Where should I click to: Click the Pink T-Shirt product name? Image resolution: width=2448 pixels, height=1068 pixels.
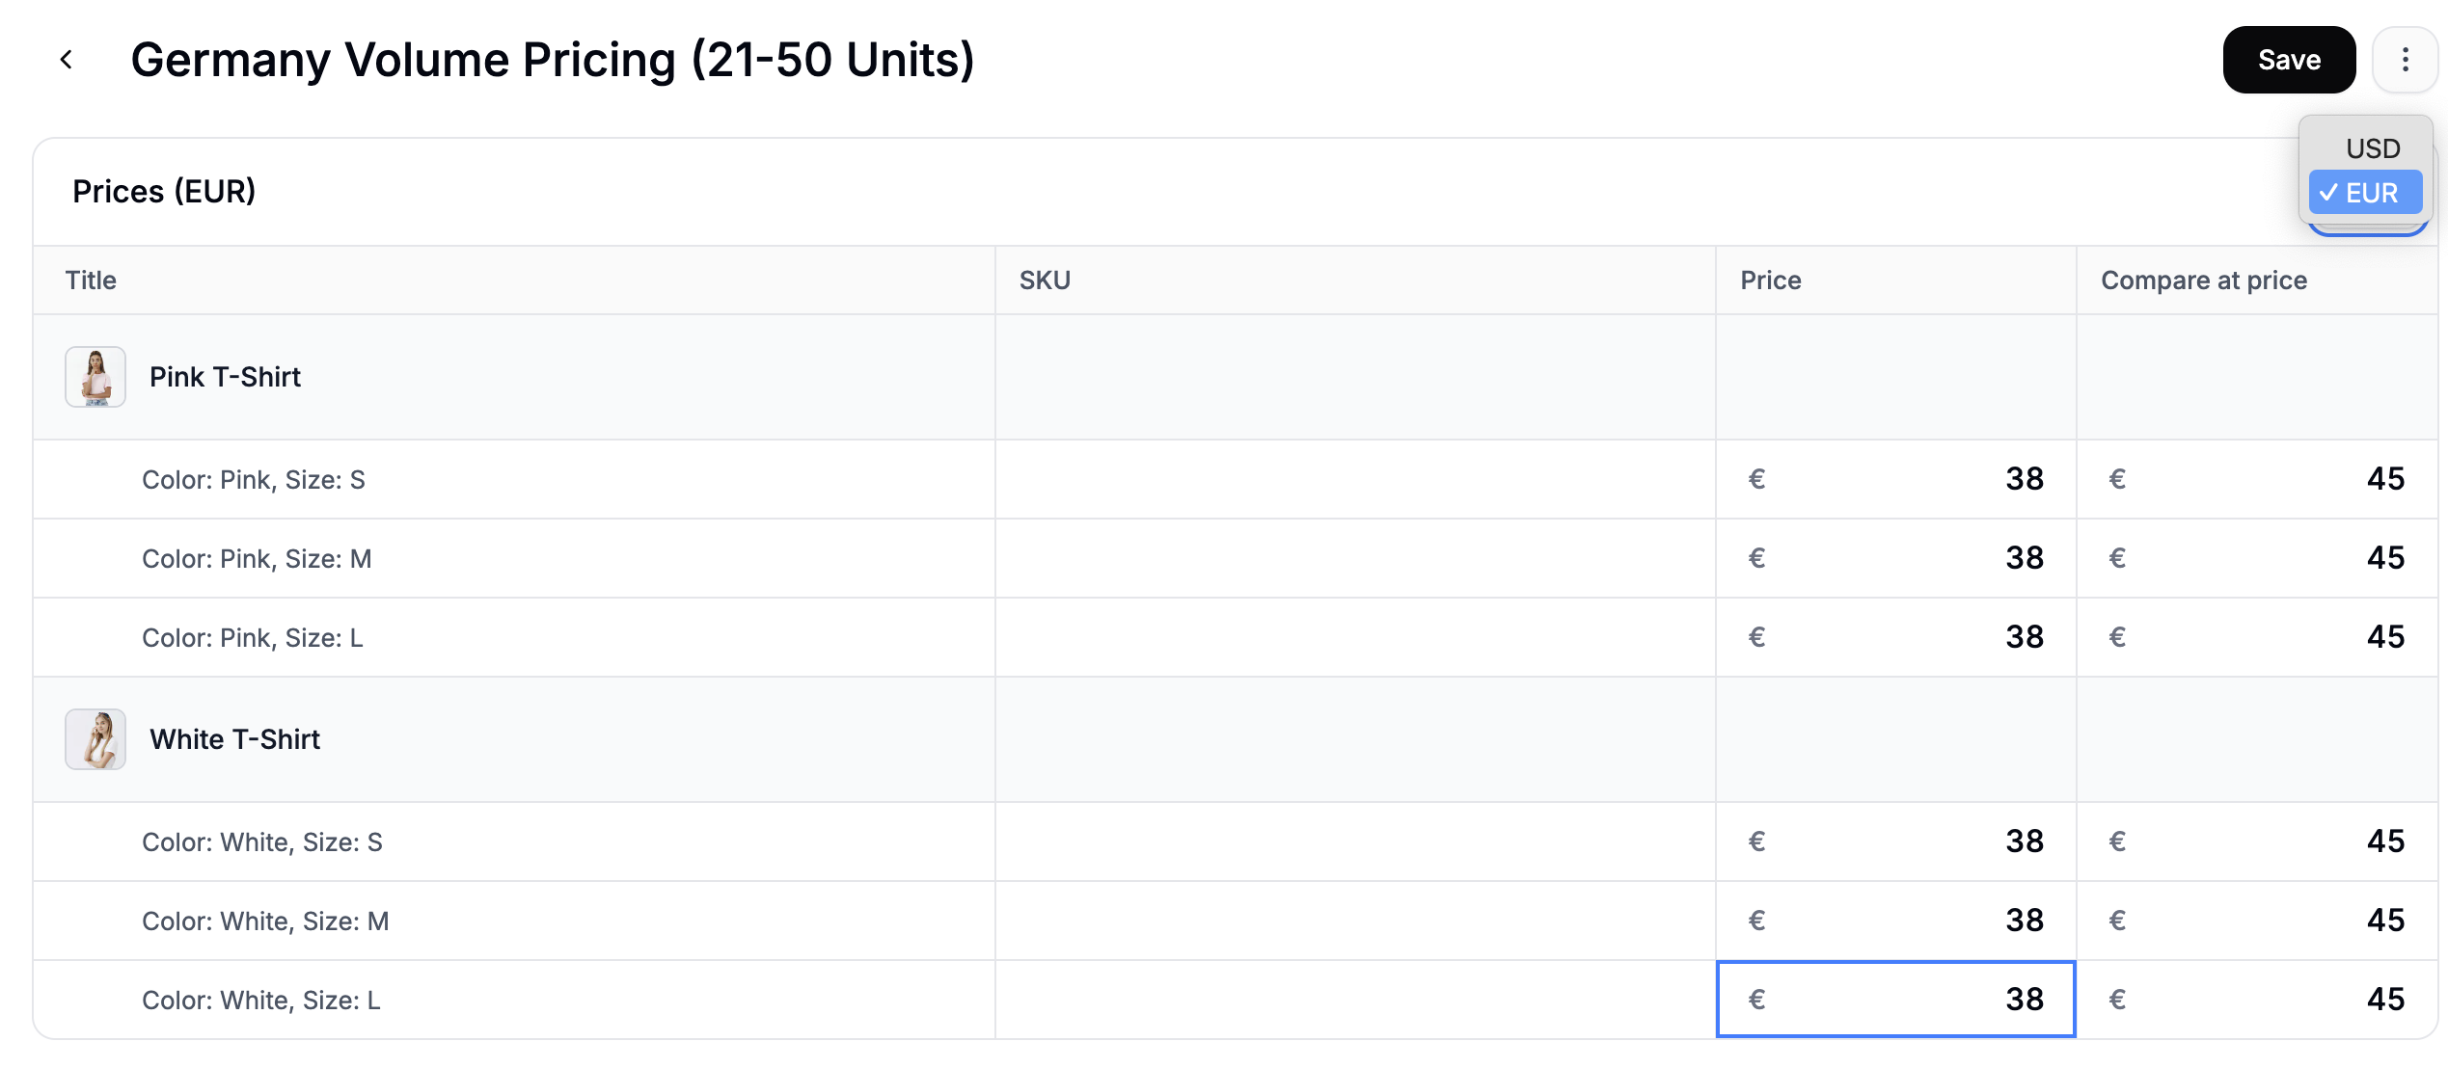(x=224, y=377)
